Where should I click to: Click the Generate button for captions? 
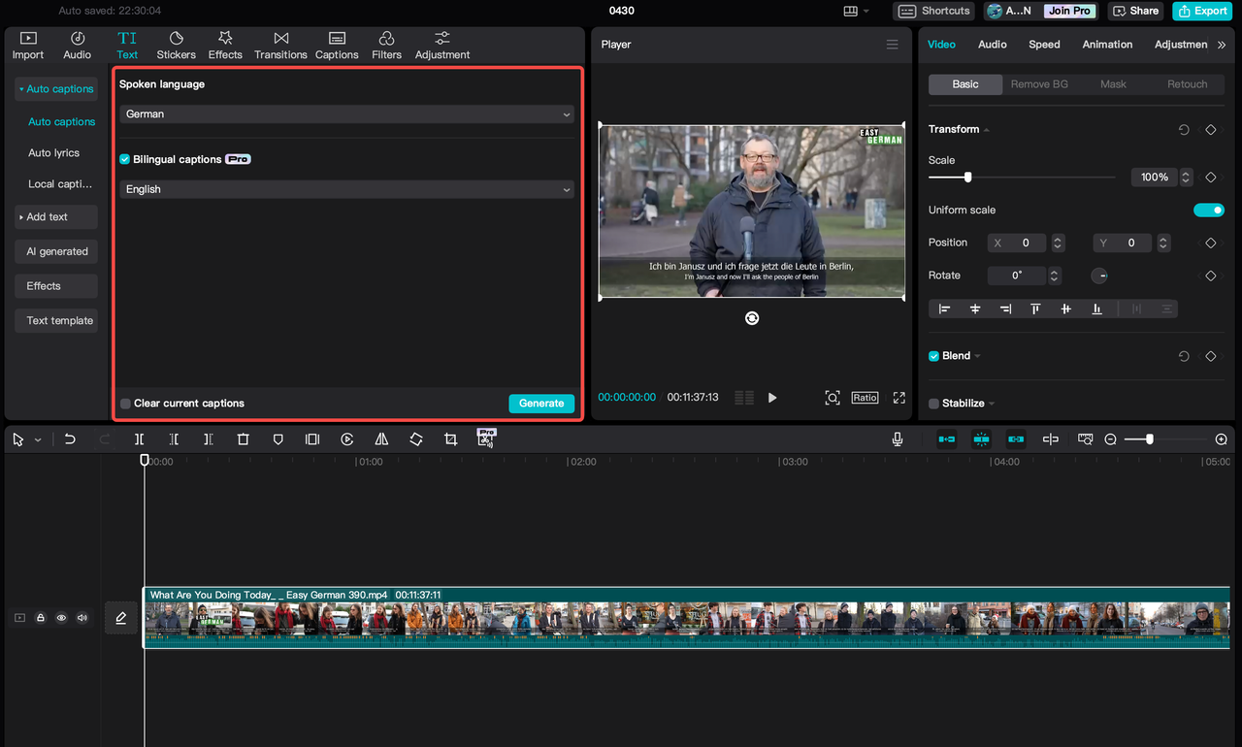(541, 403)
